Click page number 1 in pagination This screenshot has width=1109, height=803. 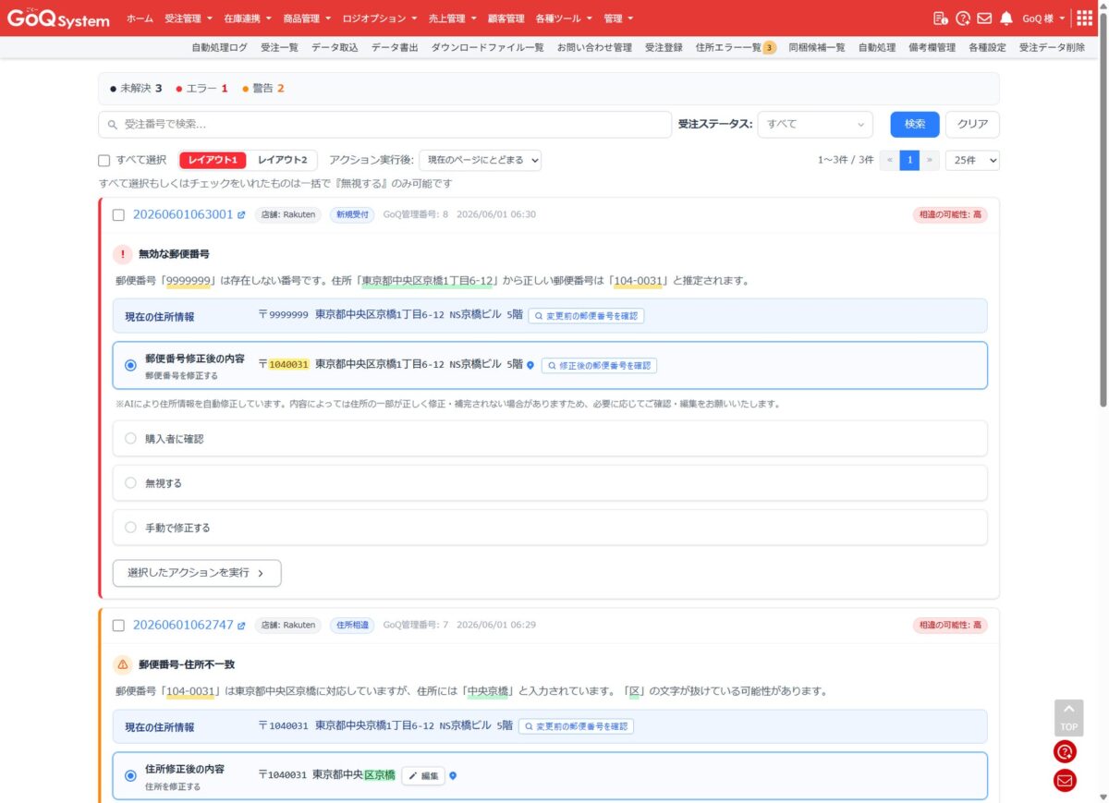pos(909,160)
